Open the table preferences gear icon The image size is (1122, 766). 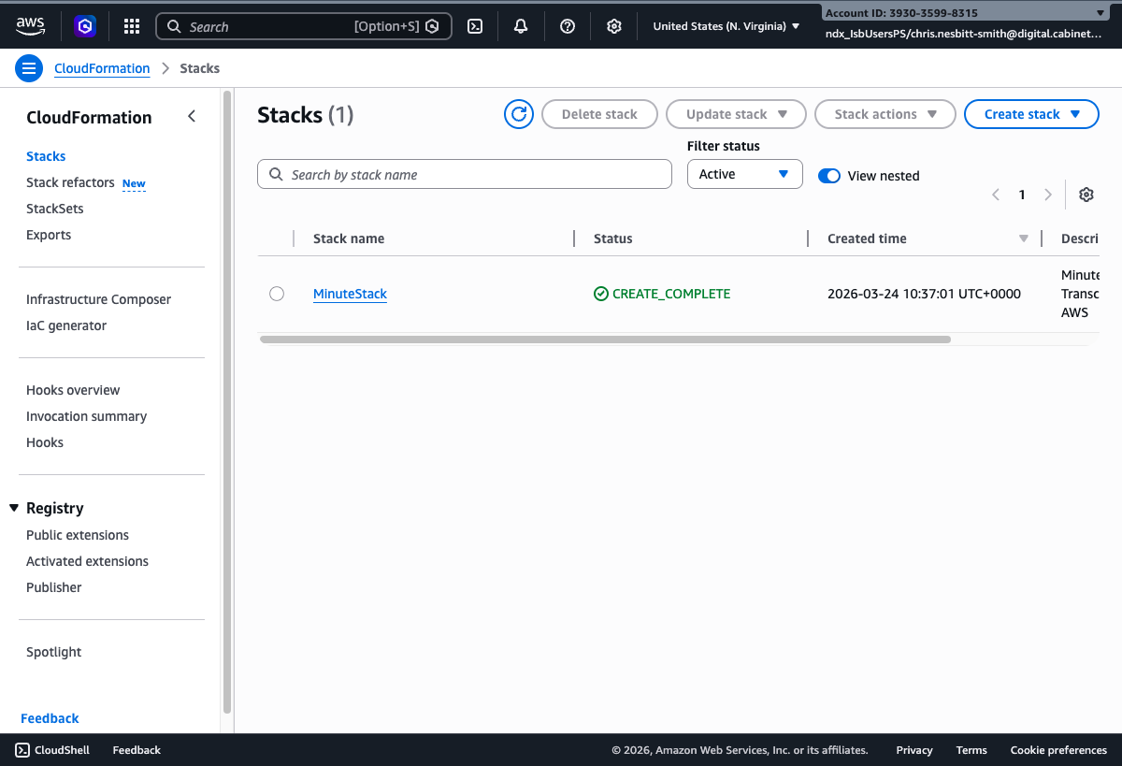pos(1086,194)
